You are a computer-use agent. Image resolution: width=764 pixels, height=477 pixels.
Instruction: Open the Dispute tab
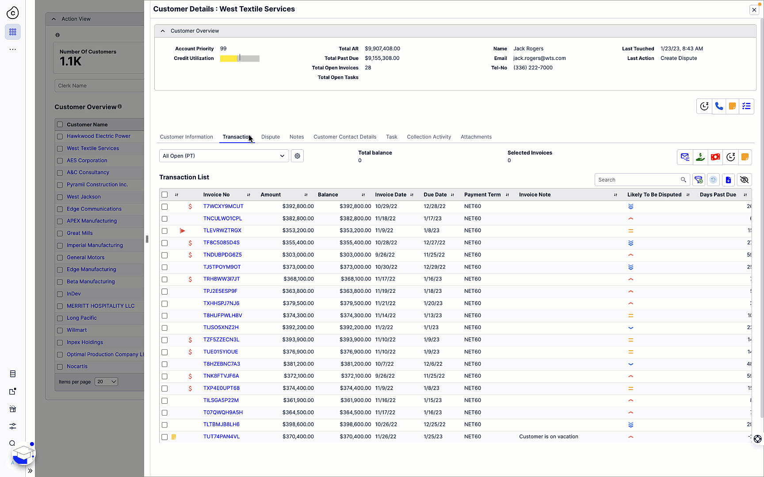(x=270, y=137)
